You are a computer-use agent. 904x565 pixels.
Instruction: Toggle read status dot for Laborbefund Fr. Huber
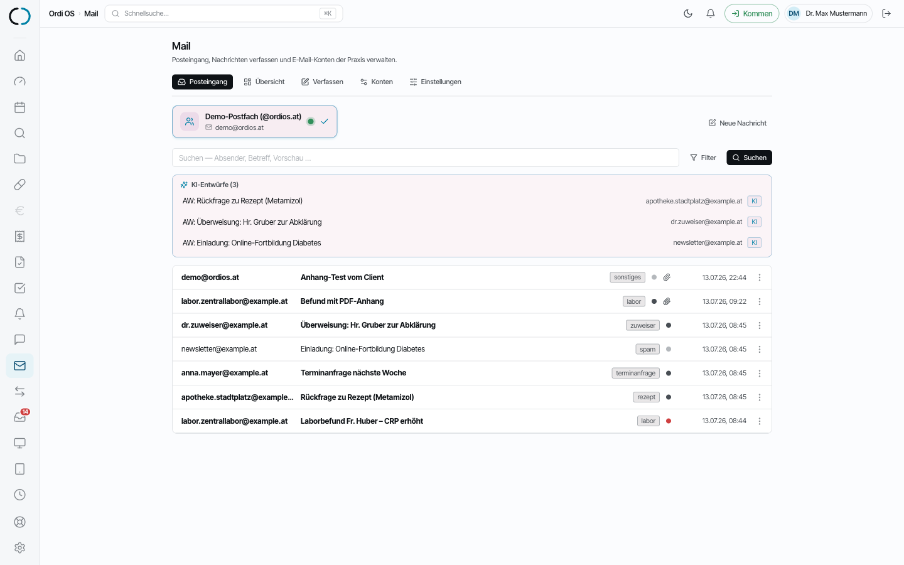coord(669,421)
